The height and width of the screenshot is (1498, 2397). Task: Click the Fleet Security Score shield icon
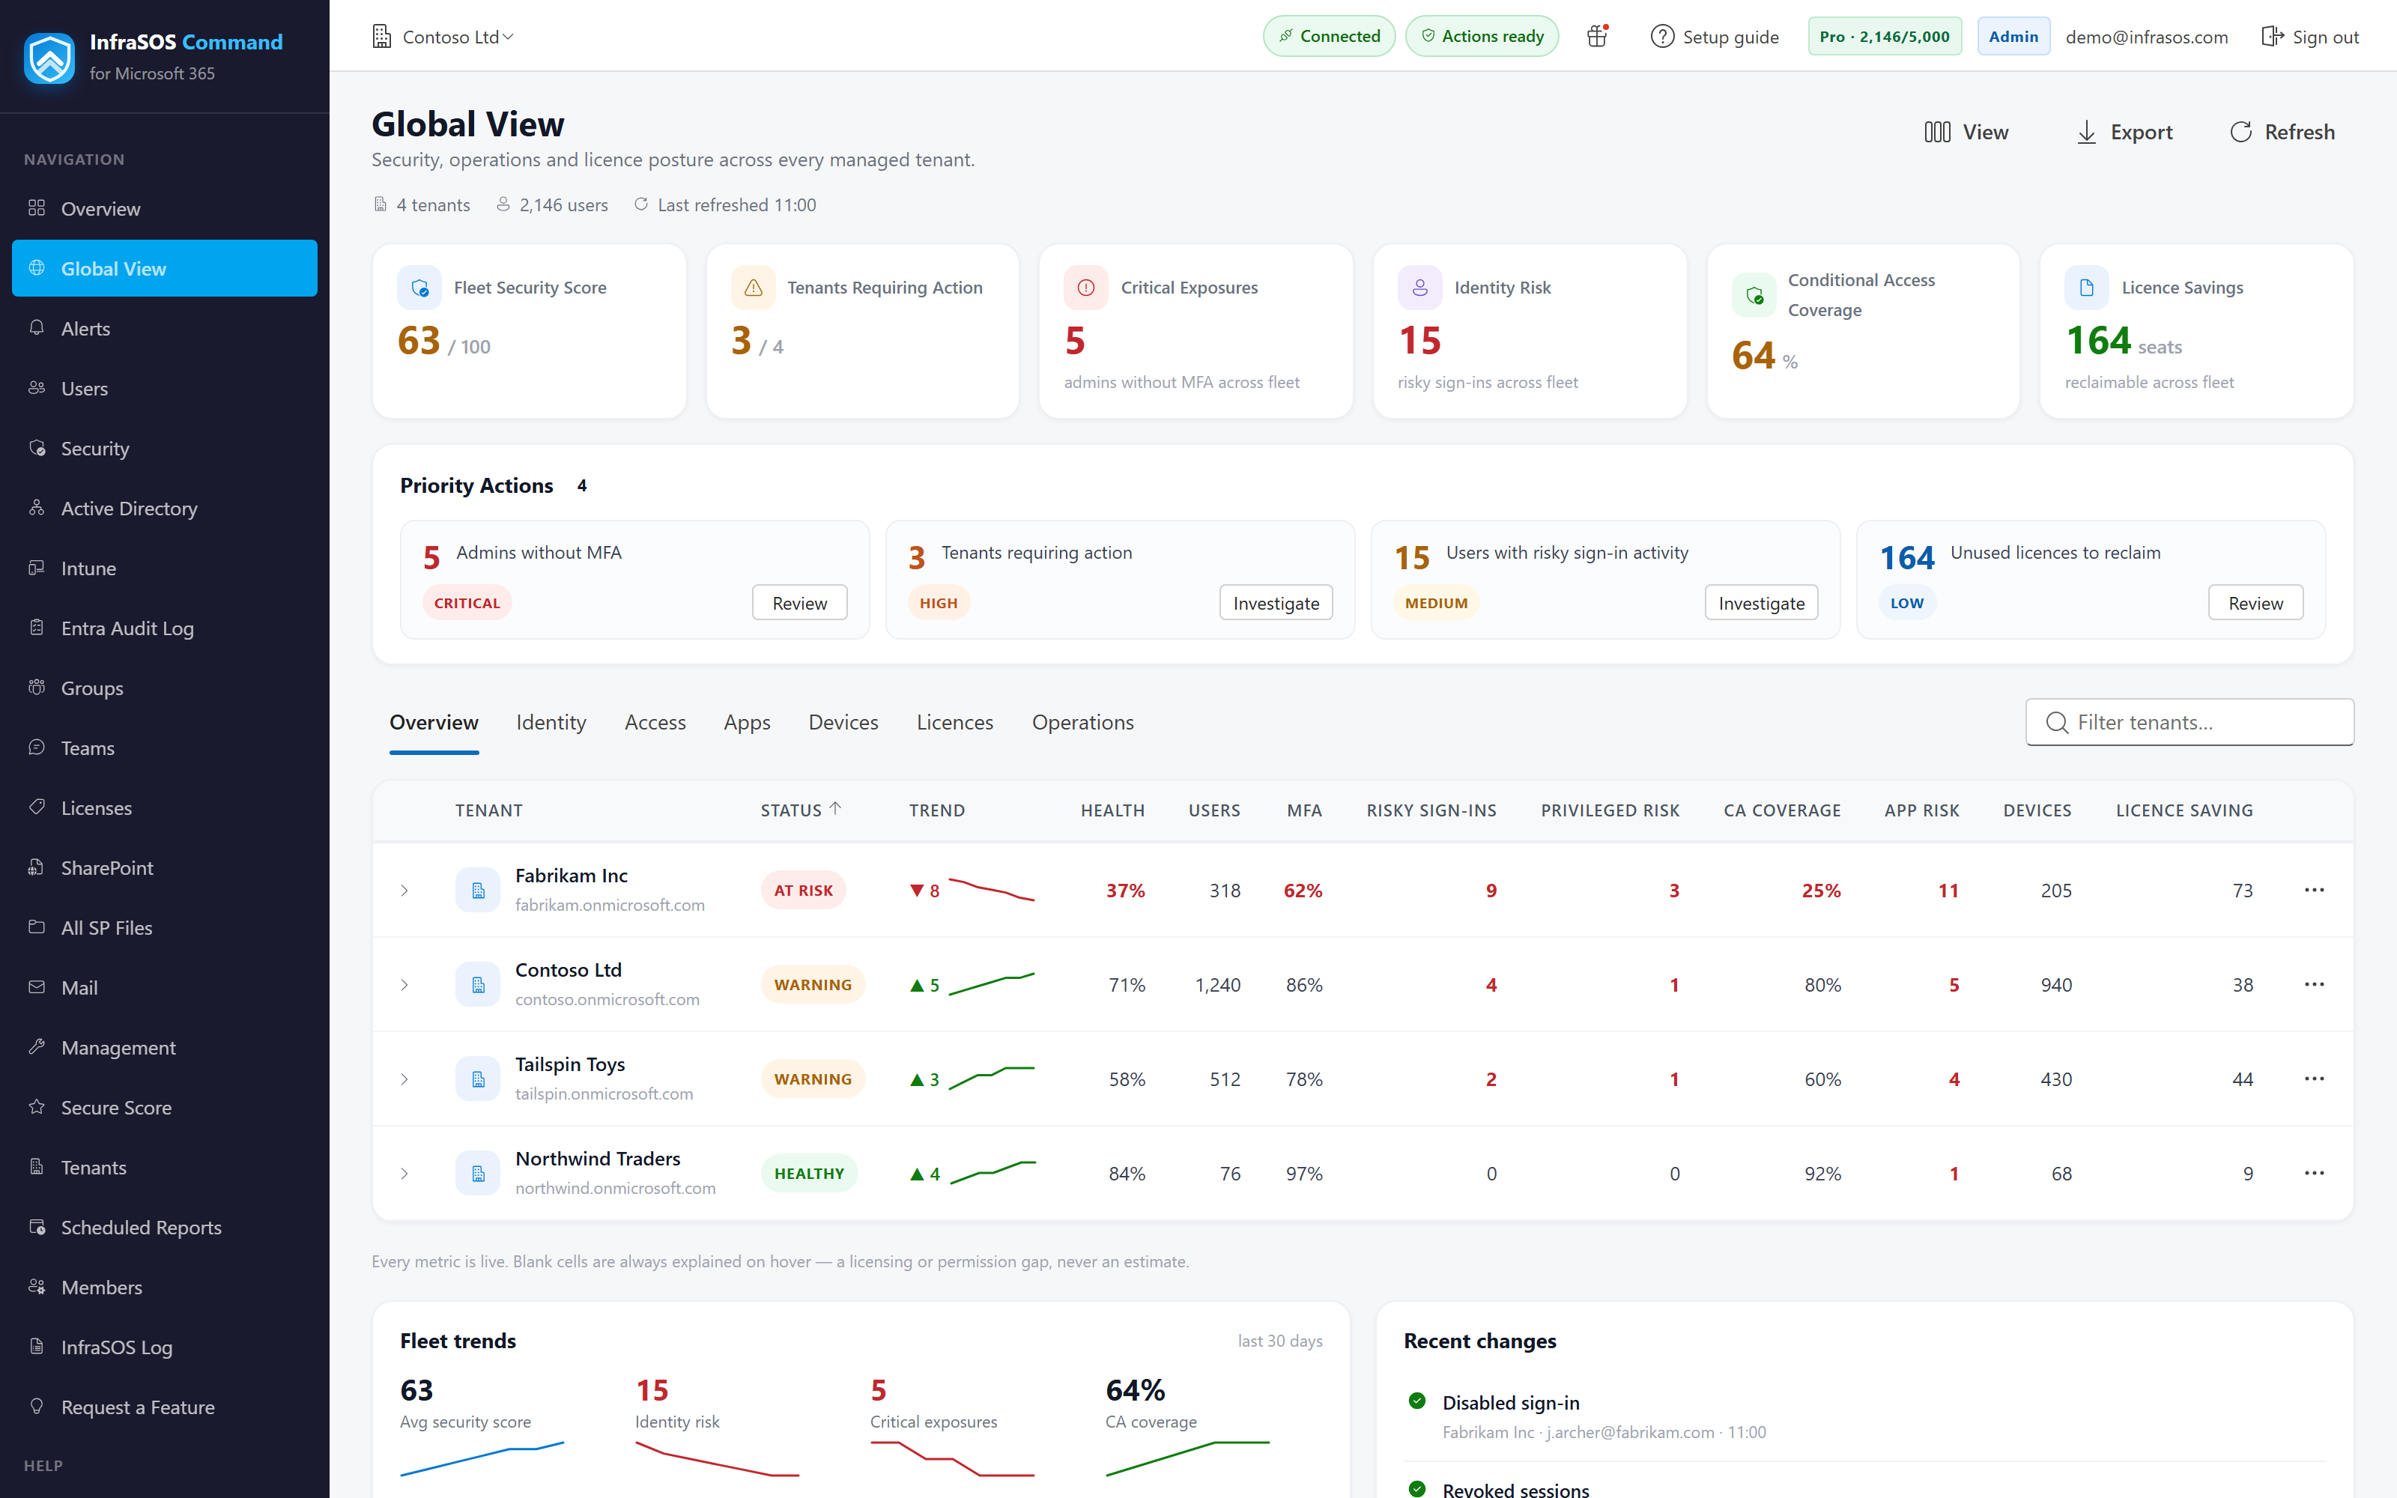[419, 288]
